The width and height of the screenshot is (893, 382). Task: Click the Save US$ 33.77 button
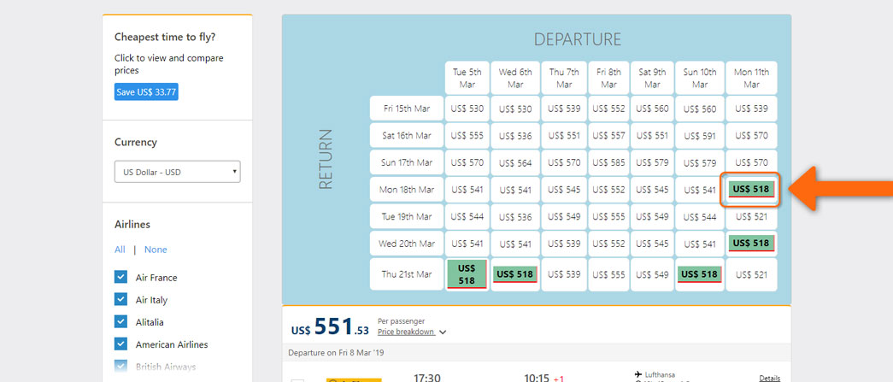click(x=146, y=92)
